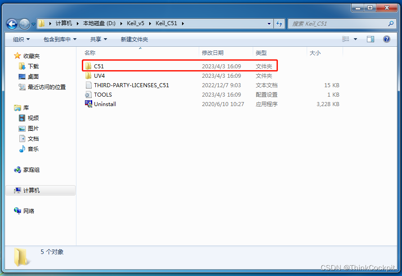Click the 桌面 monitor icon
Screen dimensions: 402x276
22,76
